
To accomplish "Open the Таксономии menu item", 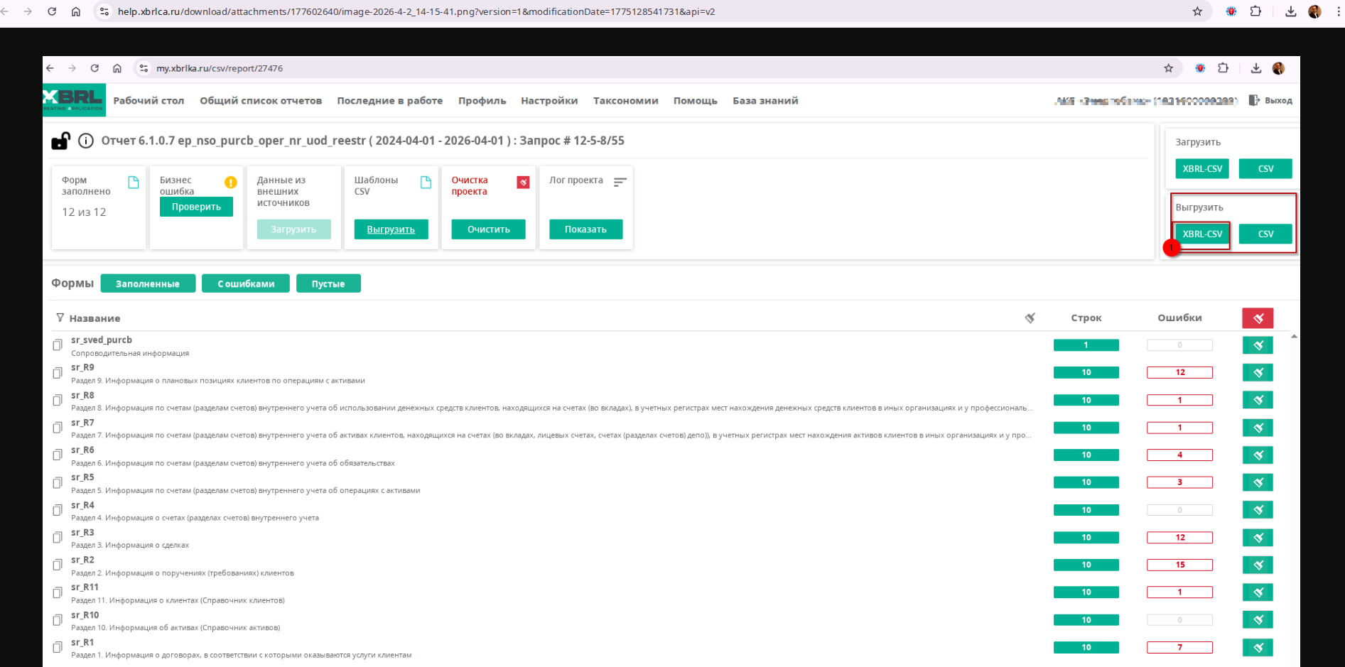I will (x=625, y=101).
